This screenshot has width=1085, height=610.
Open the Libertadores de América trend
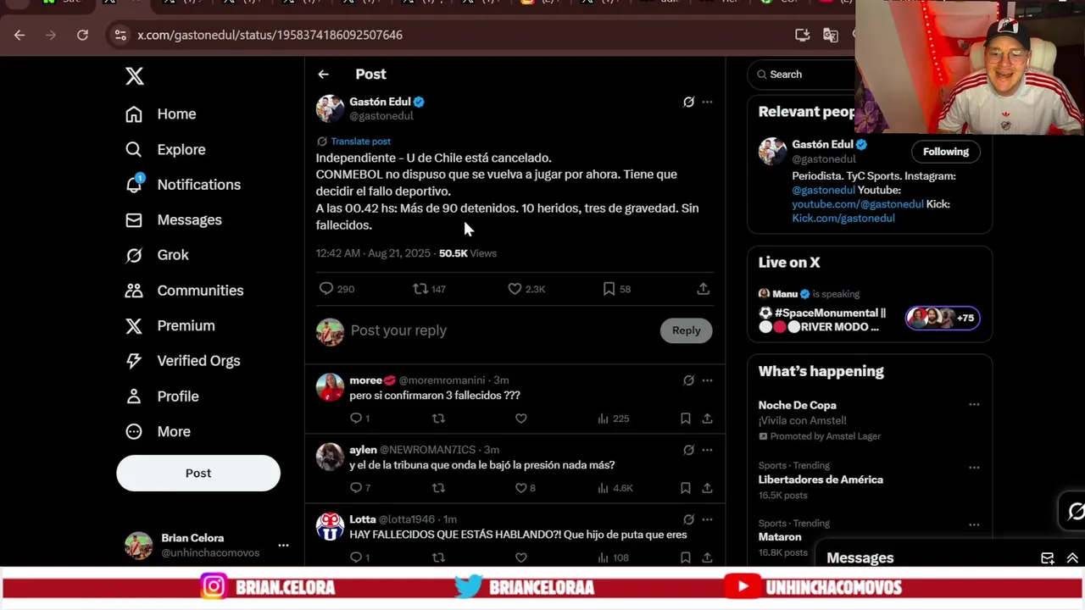tap(821, 480)
